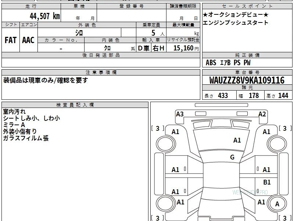Select the A1 mark on the hood
The width and height of the screenshot is (294, 221).
[237, 140]
